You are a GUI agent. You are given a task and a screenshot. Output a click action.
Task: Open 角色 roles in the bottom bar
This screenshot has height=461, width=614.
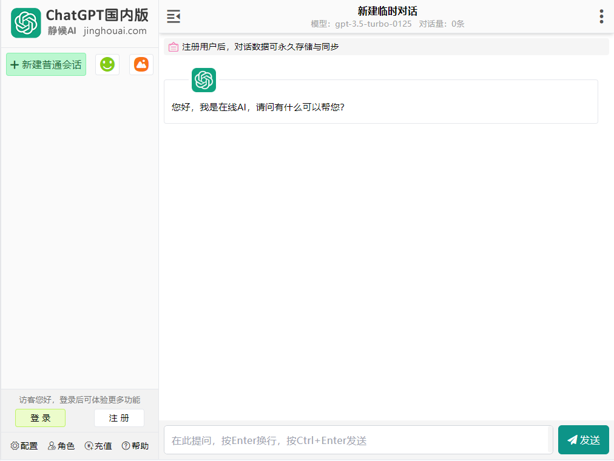[x=61, y=446]
